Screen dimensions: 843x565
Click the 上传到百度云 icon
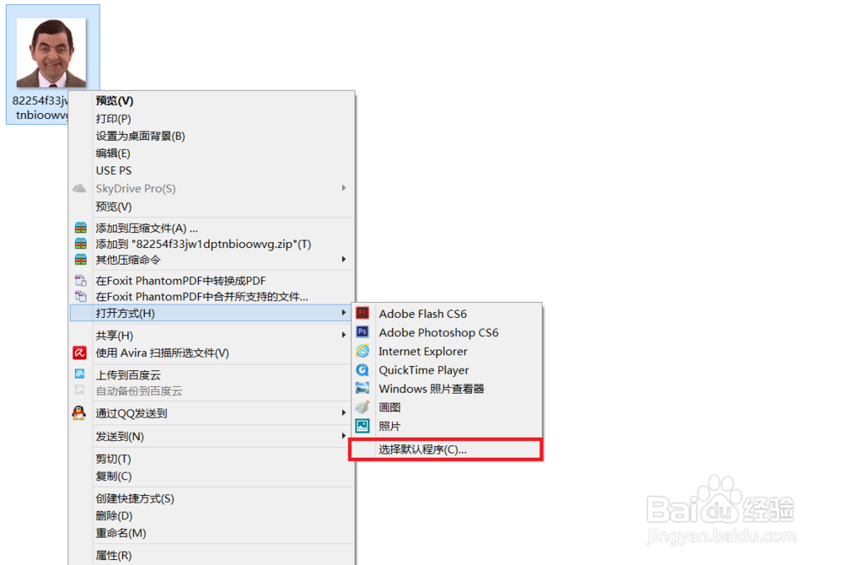pyautogui.click(x=79, y=374)
